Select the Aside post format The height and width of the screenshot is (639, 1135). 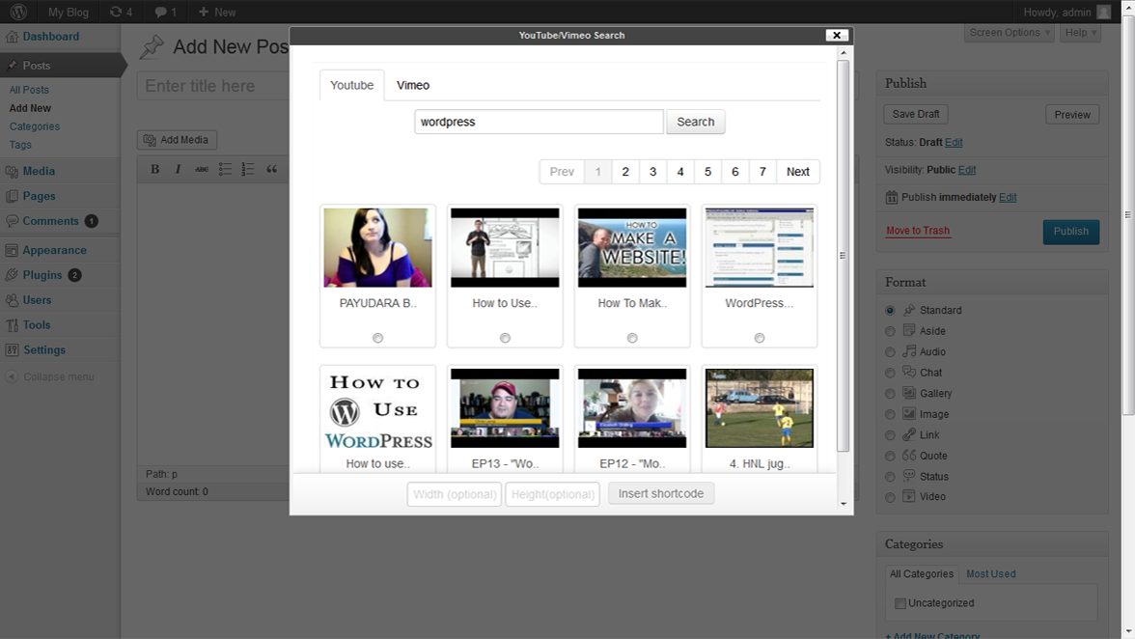coord(890,331)
